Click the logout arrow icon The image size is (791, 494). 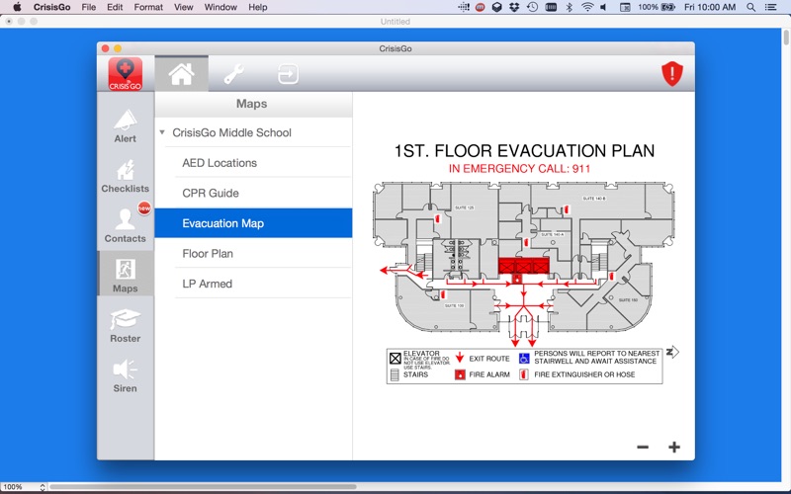288,74
